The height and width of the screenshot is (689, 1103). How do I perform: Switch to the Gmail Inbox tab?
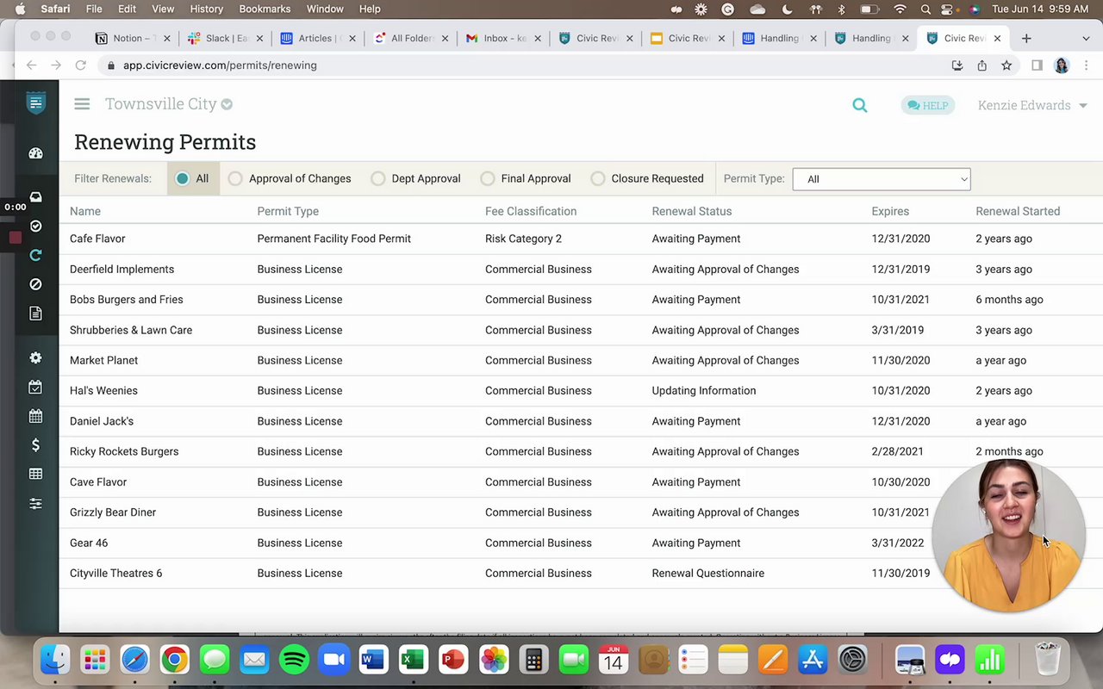click(504, 38)
